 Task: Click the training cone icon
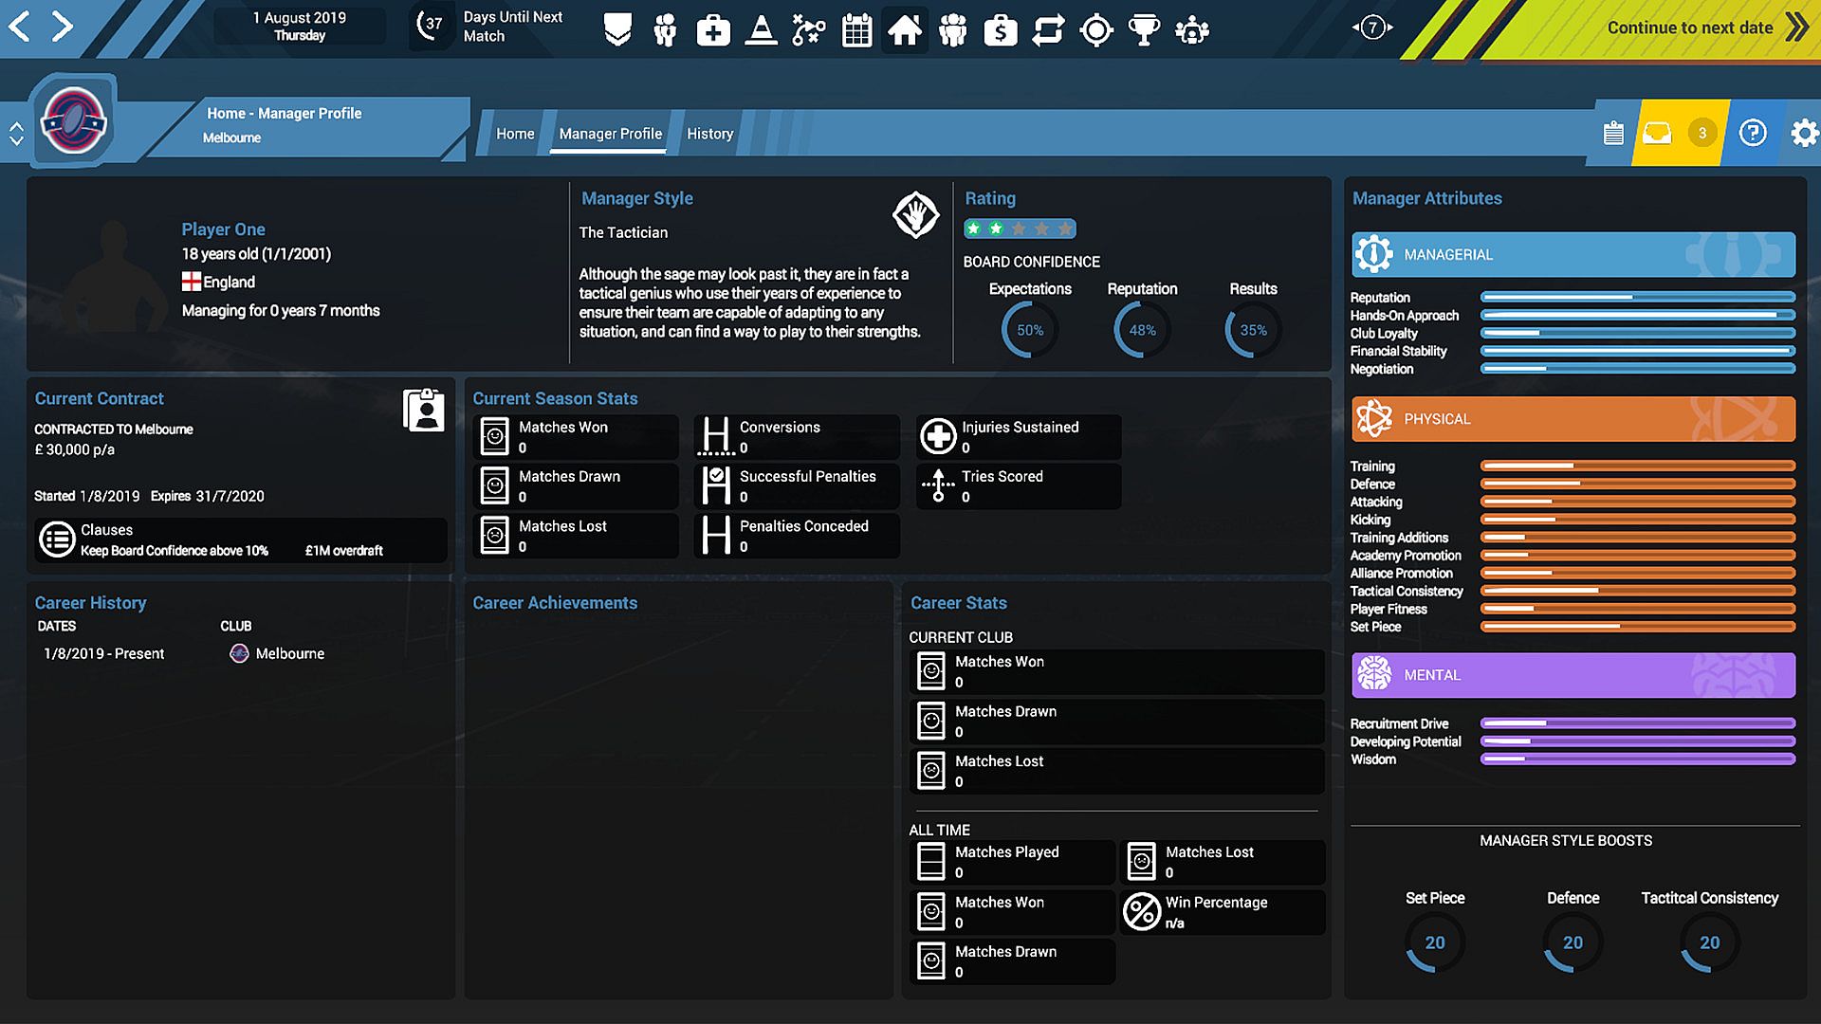[761, 30]
